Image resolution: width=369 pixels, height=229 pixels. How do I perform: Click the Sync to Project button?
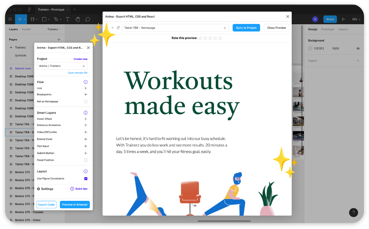click(246, 28)
